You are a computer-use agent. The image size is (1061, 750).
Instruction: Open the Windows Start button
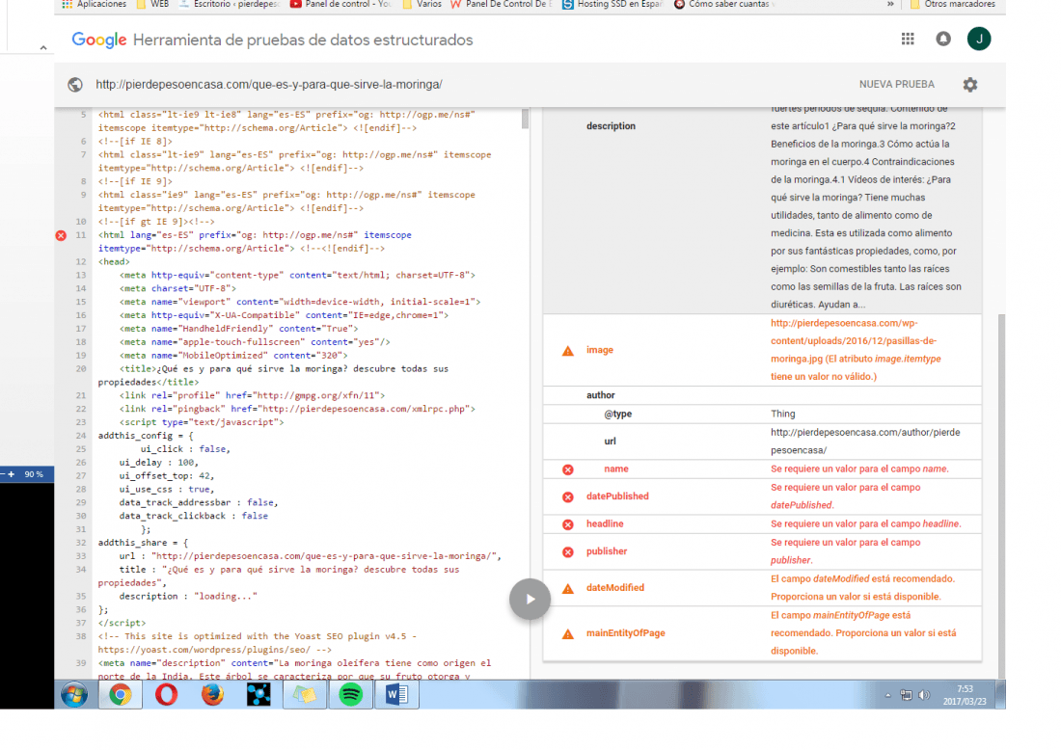pos(74,694)
